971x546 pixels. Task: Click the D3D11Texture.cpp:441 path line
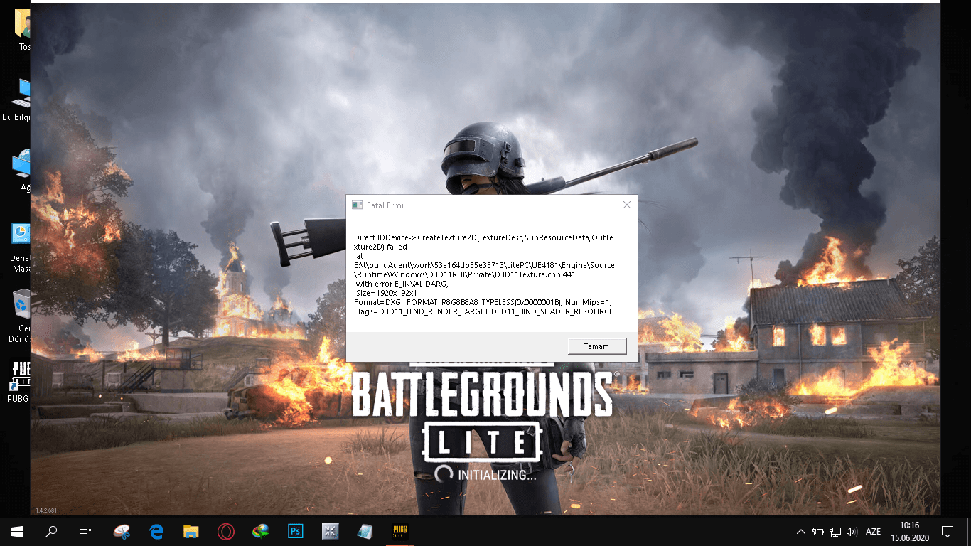tap(464, 274)
